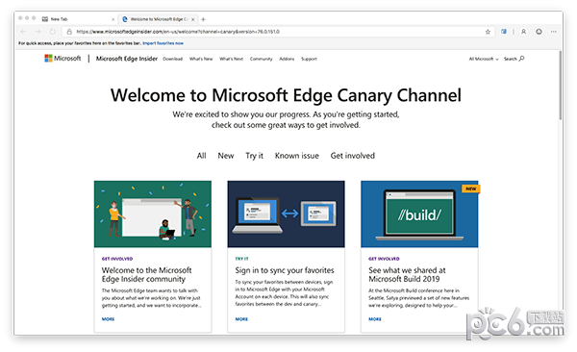
Task: Open Microsoft Edge Insider home link
Action: coord(127,59)
